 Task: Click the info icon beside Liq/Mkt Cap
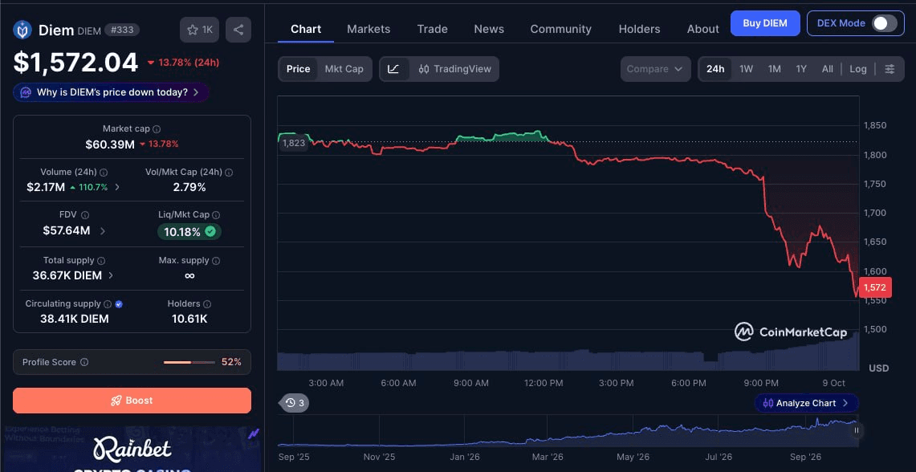[x=216, y=215]
